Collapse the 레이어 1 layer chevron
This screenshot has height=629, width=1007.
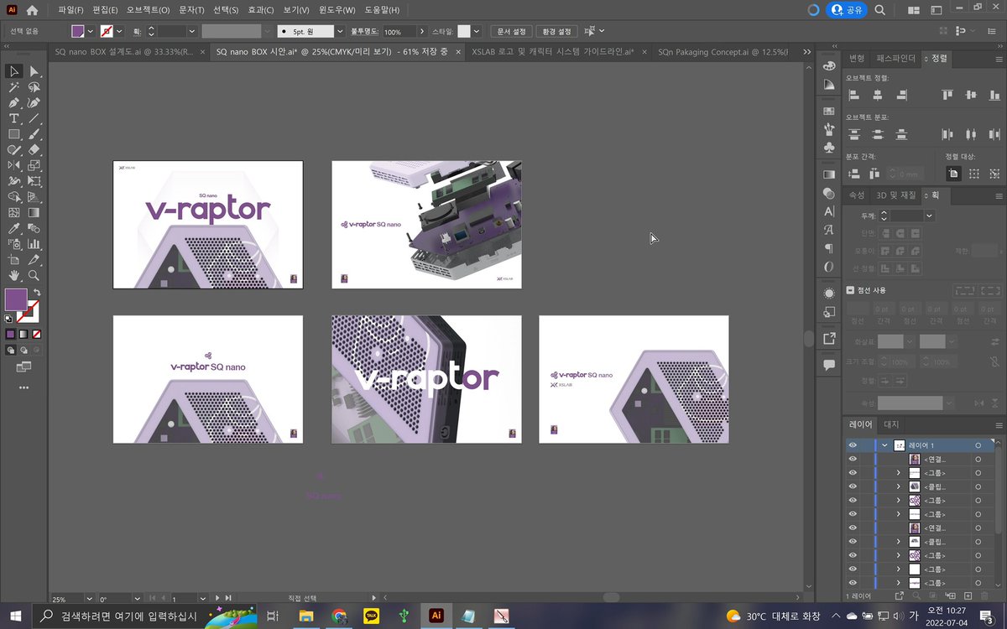884,445
